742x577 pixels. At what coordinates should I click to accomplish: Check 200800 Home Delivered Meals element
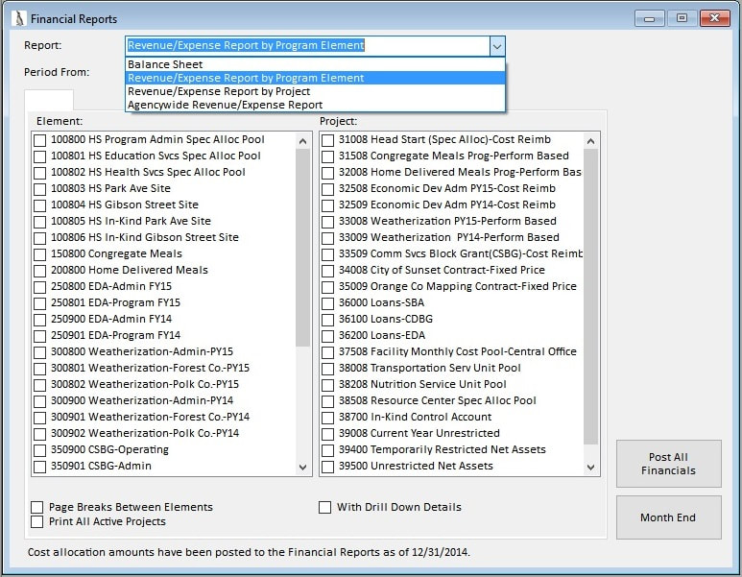pyautogui.click(x=39, y=271)
